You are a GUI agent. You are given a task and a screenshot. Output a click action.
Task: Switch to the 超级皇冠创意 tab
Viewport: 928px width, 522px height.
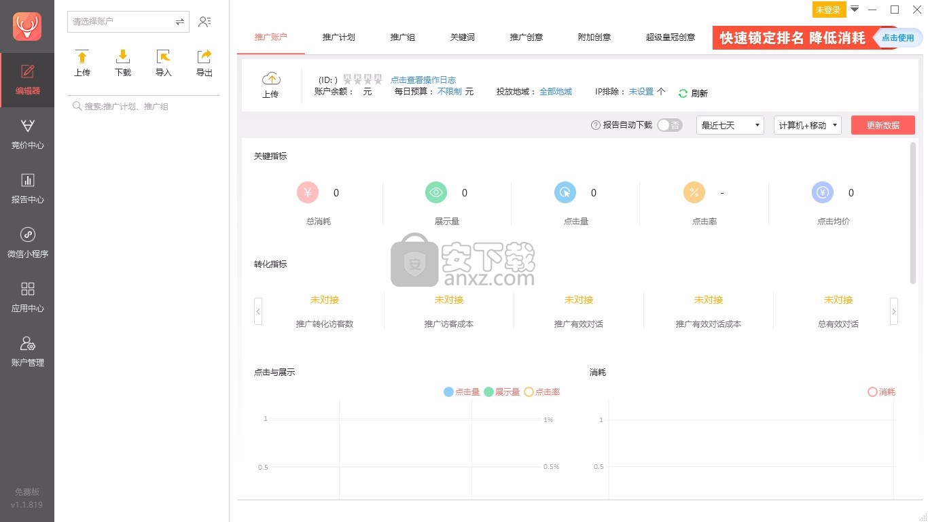click(x=671, y=37)
